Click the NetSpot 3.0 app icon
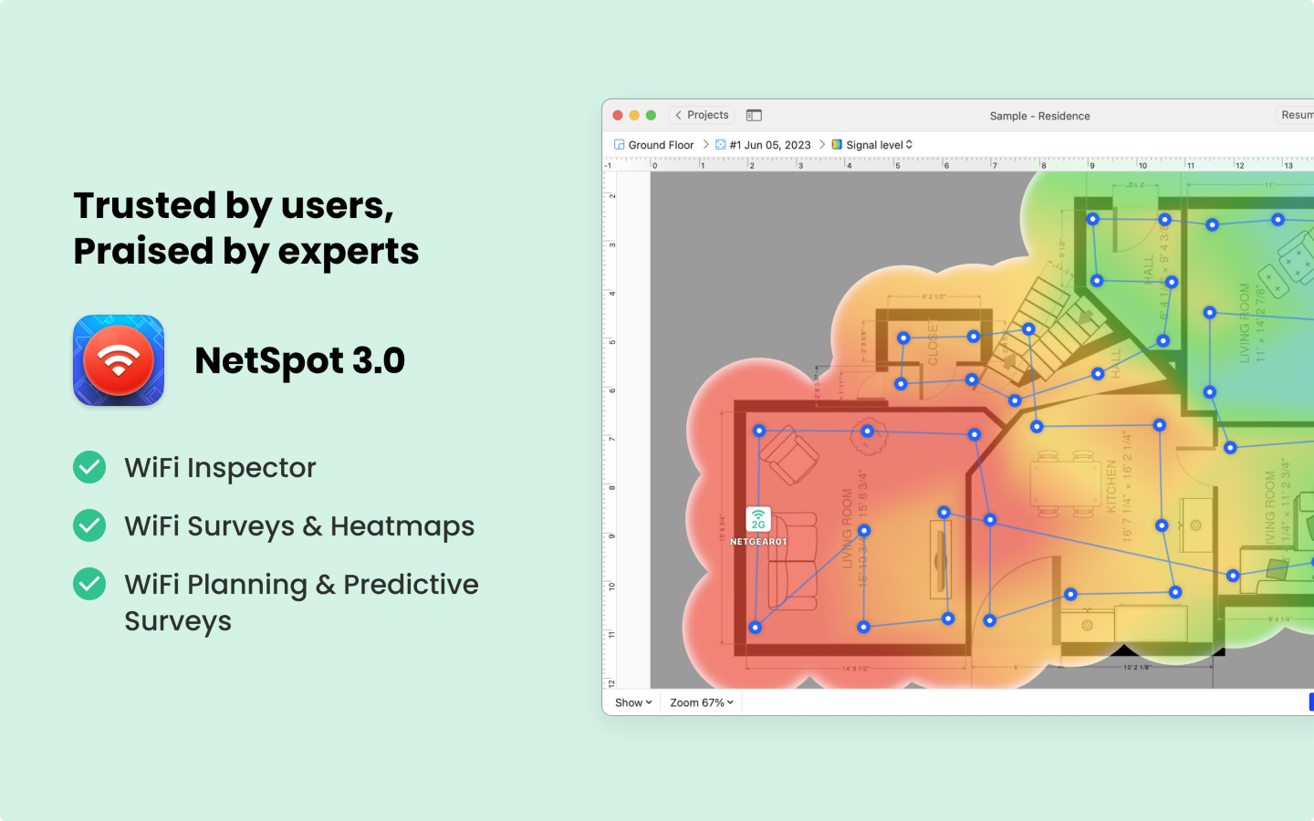The image size is (1314, 821). [119, 360]
